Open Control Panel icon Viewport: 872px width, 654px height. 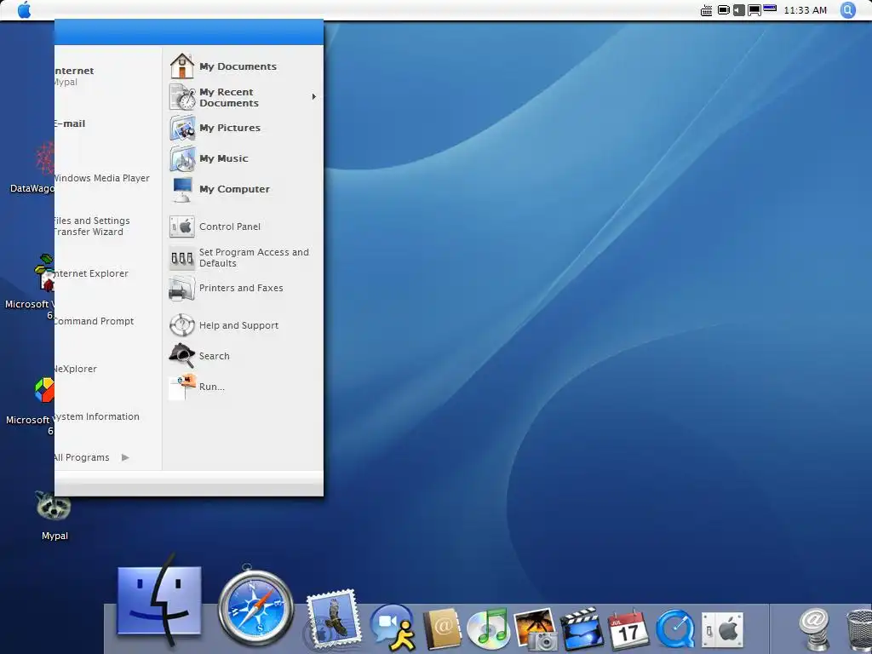[182, 227]
